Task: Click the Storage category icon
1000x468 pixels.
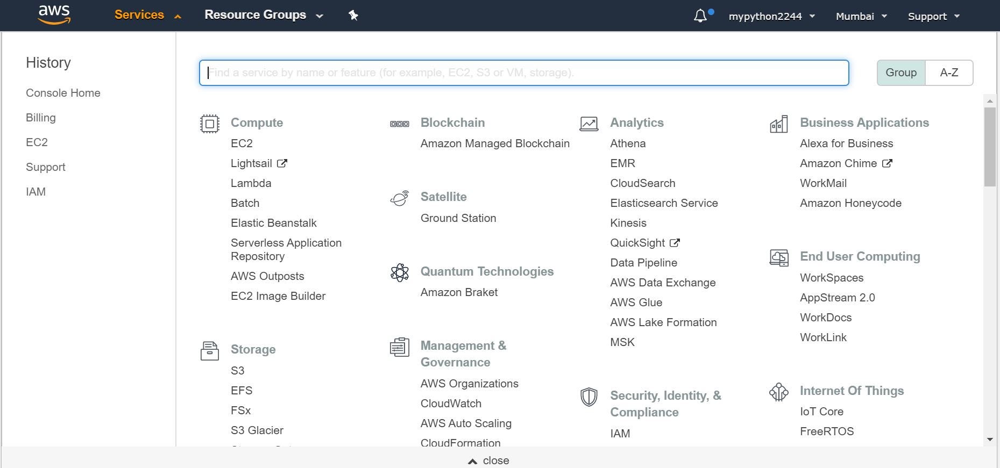Action: (210, 351)
